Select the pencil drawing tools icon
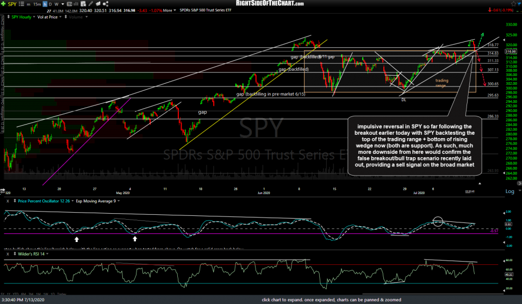This screenshot has width=522, height=304. click(x=91, y=4)
